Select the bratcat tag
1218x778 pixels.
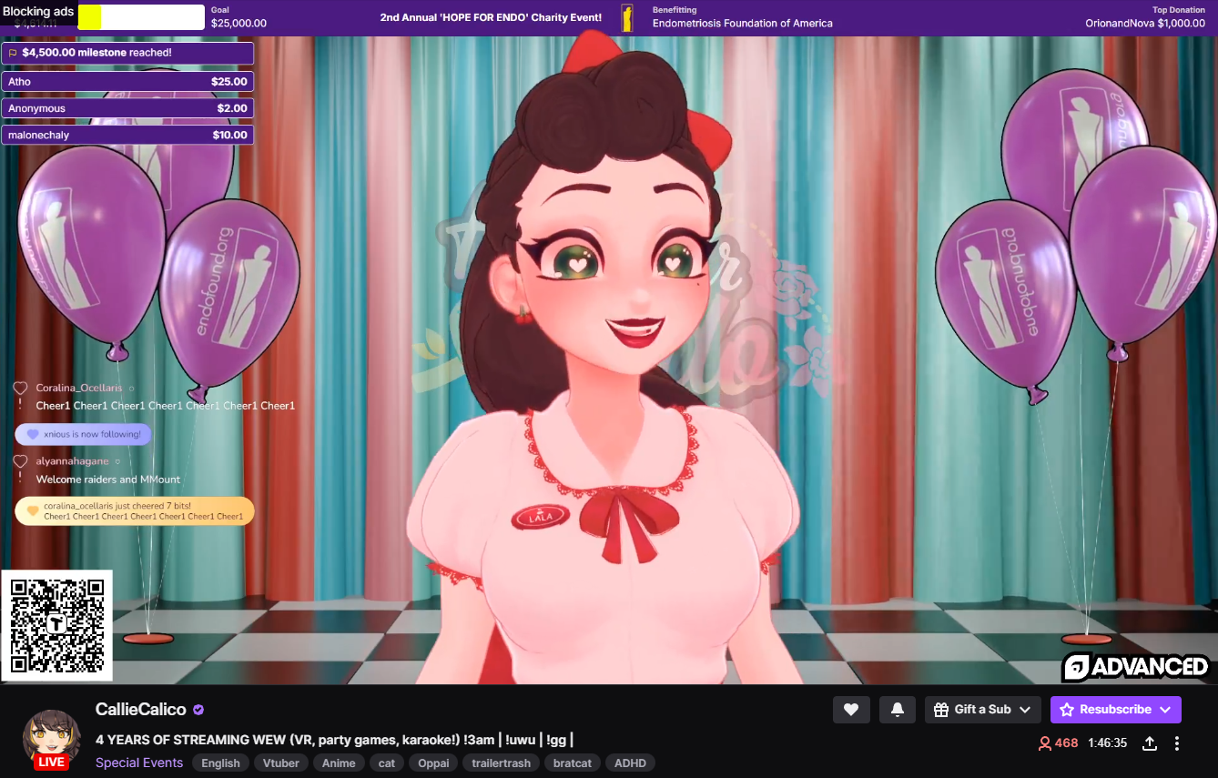pyautogui.click(x=573, y=763)
